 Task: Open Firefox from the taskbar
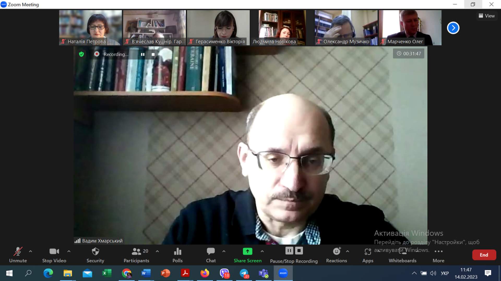[x=205, y=273]
